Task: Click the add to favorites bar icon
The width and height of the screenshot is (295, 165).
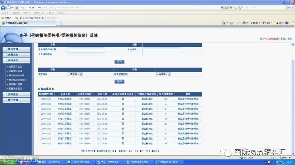Action: click(x=17, y=18)
